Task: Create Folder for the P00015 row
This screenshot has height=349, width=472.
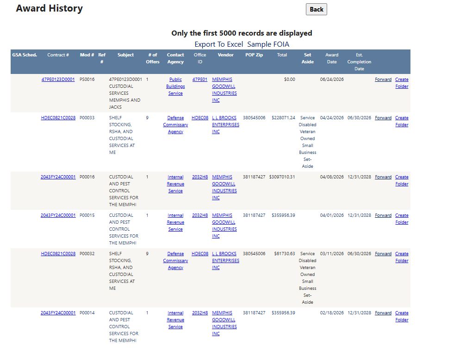Action: tap(402, 219)
